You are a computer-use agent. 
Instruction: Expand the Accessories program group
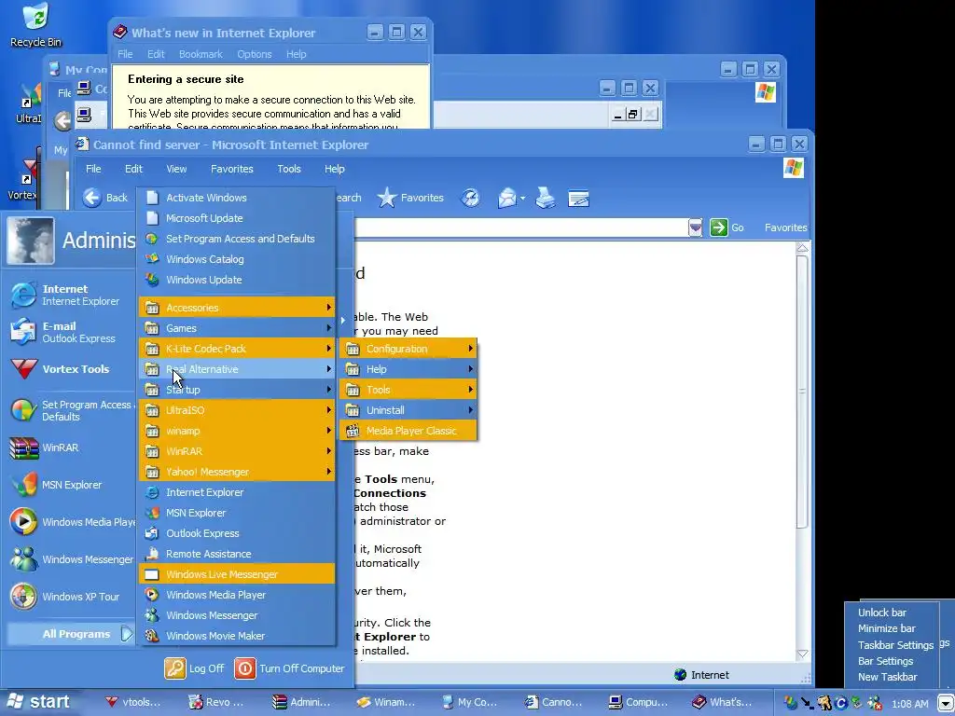point(237,308)
